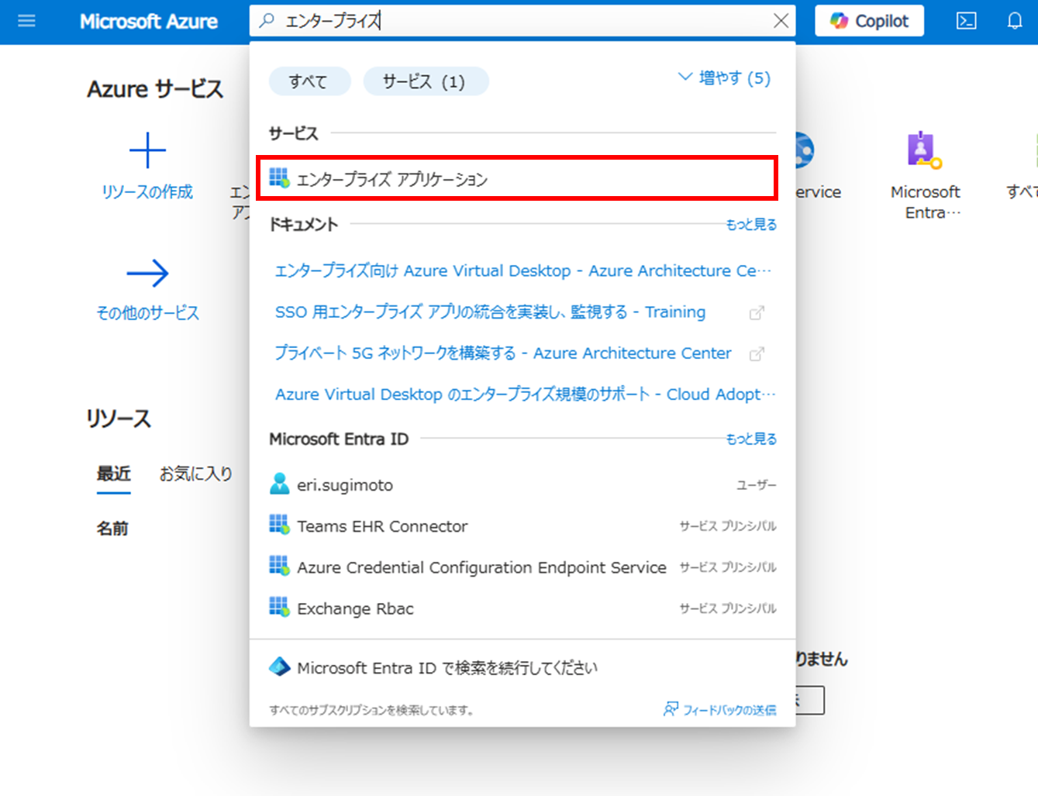Launch Copilot from the header
Image resolution: width=1038 pixels, height=796 pixels.
(869, 21)
